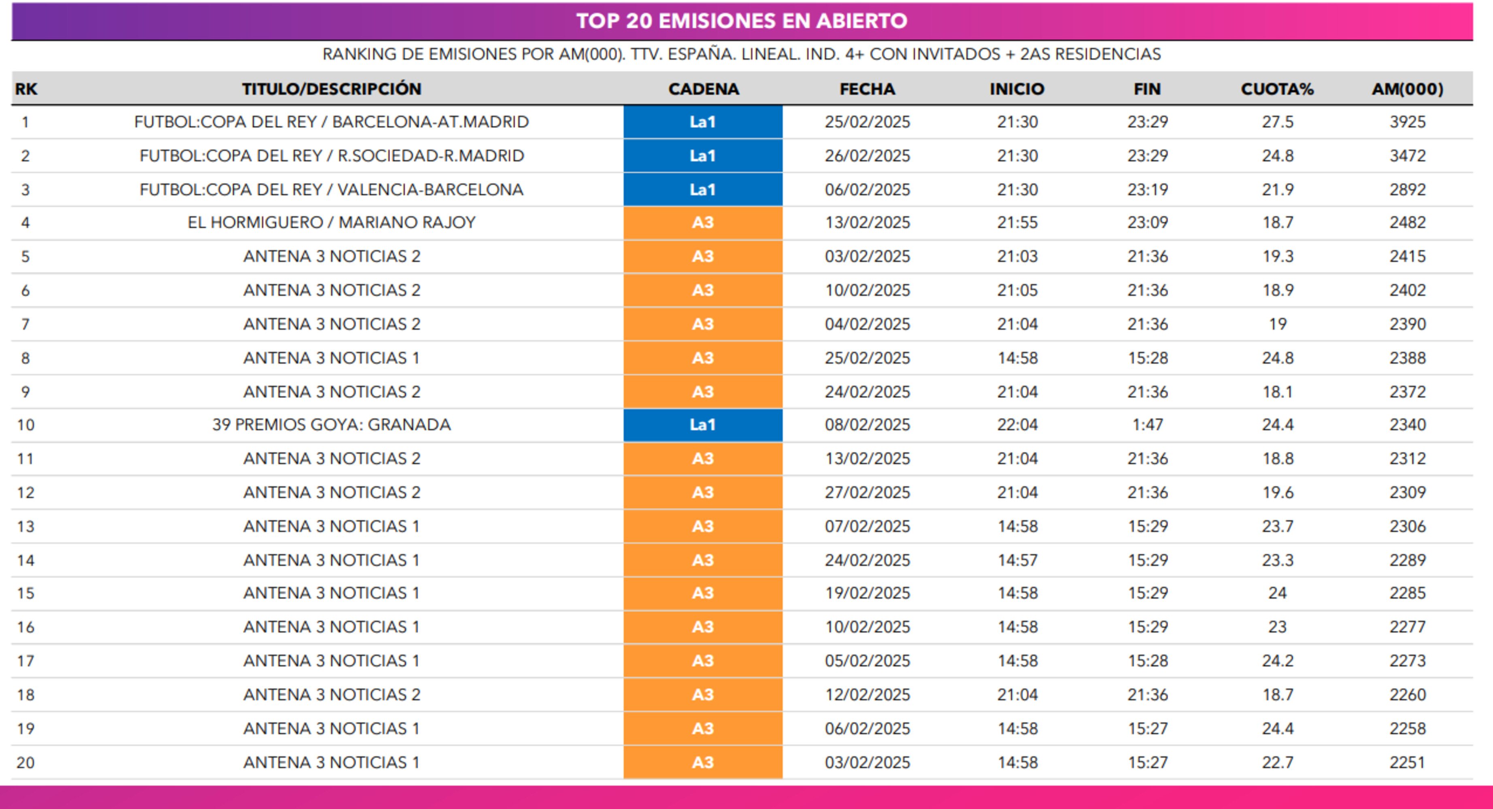Click the TITULO/DESCRIPCIÓN column header
This screenshot has height=809, width=1493.
pos(332,89)
